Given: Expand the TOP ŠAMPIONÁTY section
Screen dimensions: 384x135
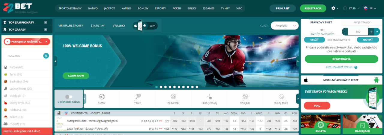Looking at the screenshot, I should tap(46, 22).
